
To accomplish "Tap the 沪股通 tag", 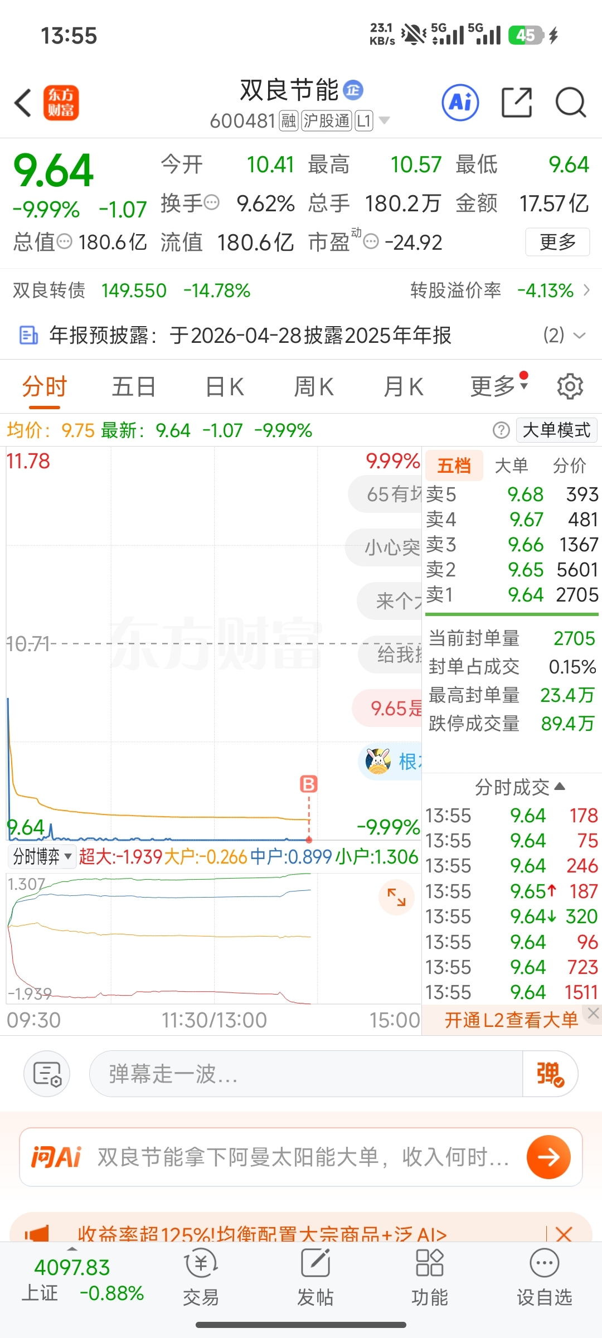I will 327,120.
